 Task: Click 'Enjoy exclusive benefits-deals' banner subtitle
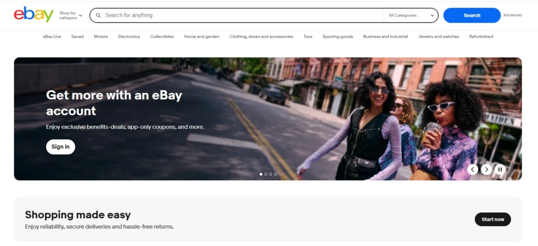coord(125,127)
